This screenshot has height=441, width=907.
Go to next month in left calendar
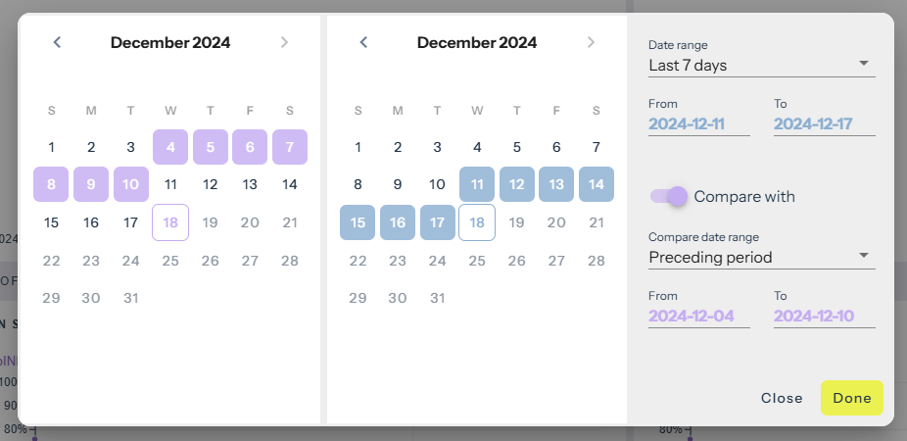click(284, 42)
